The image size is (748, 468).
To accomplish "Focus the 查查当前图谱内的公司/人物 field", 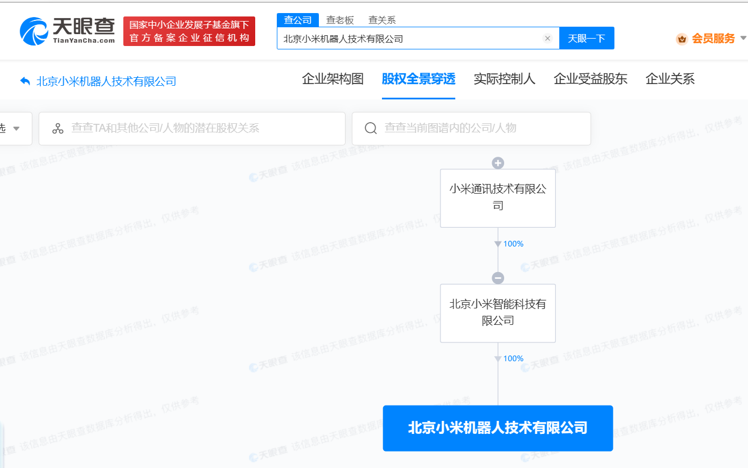I will 471,128.
